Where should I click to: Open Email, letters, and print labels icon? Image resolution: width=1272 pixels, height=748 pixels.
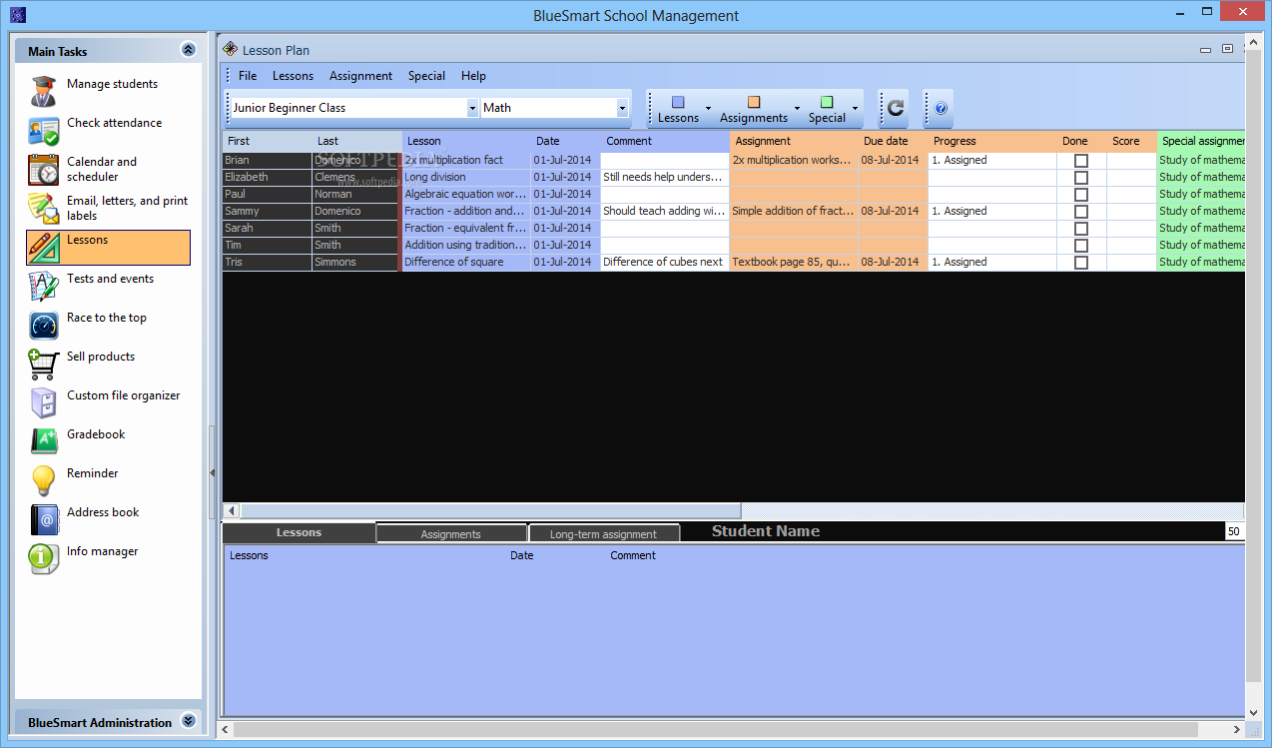click(x=43, y=208)
